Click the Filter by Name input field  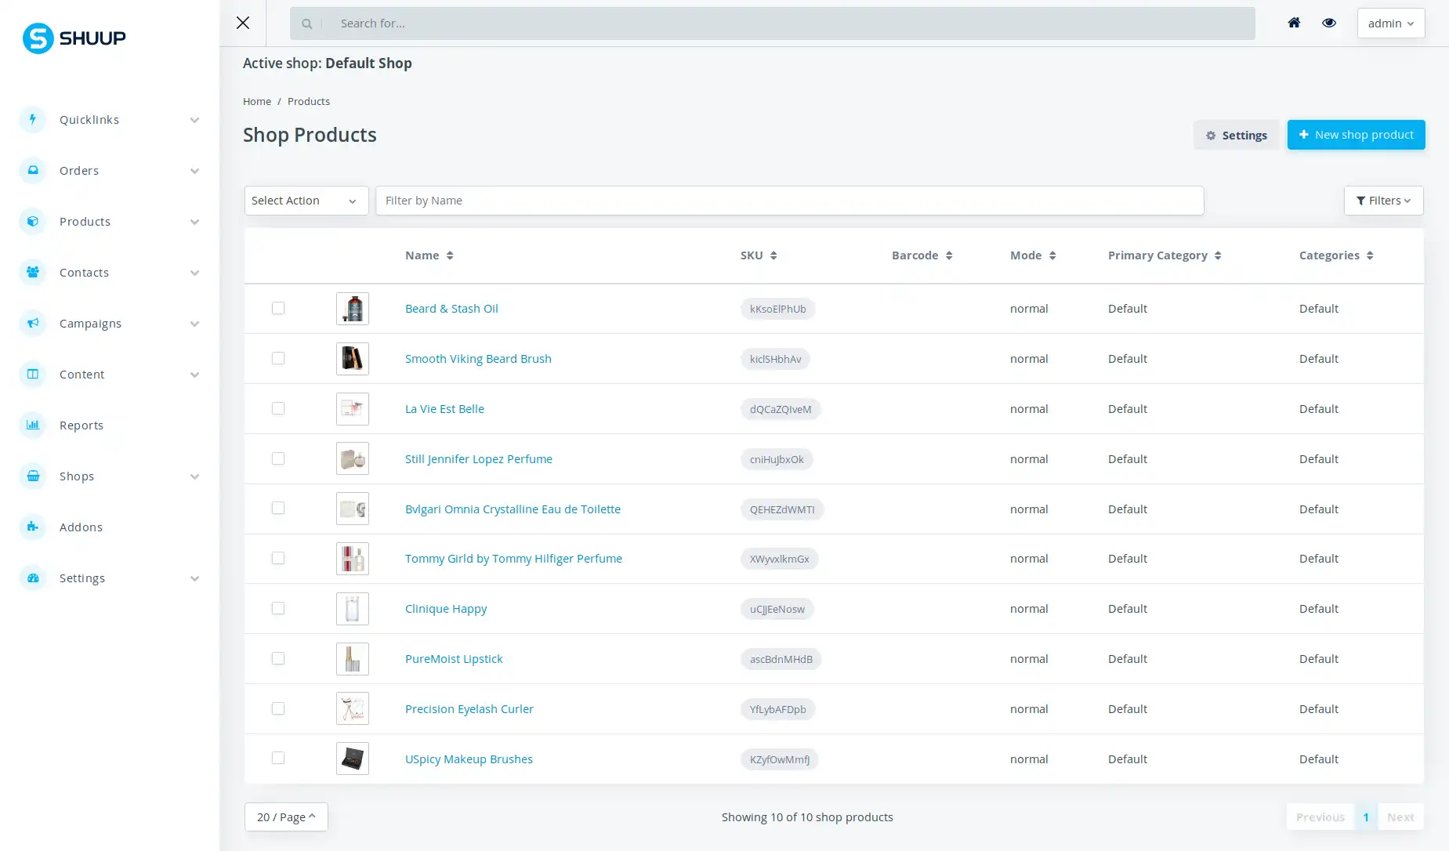point(789,201)
